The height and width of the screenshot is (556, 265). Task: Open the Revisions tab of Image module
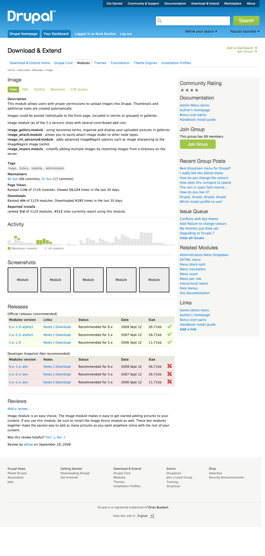[x=58, y=89]
